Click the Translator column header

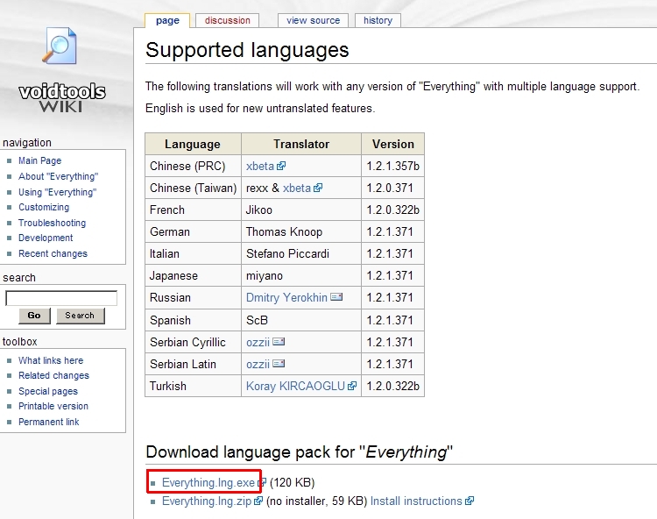pos(301,144)
